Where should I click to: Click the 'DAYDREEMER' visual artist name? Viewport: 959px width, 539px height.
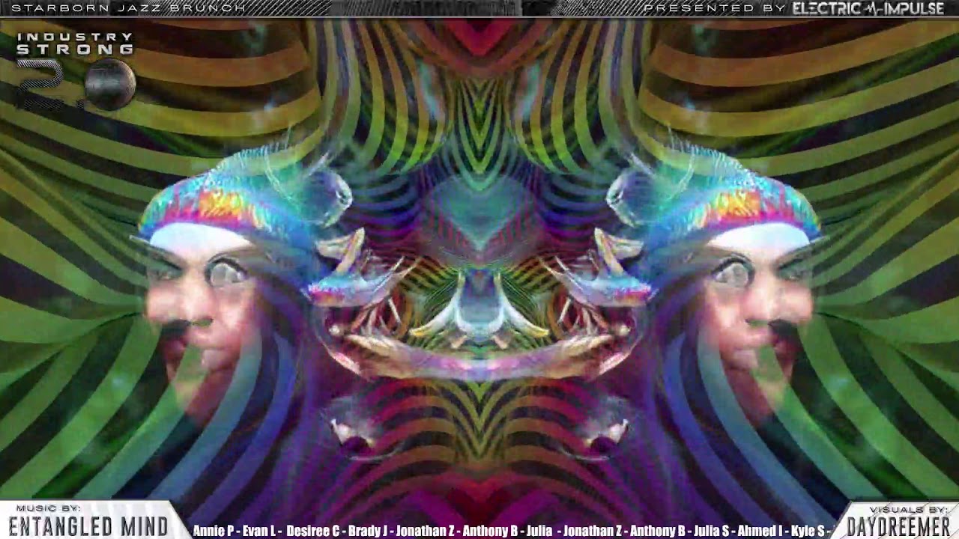click(x=898, y=527)
